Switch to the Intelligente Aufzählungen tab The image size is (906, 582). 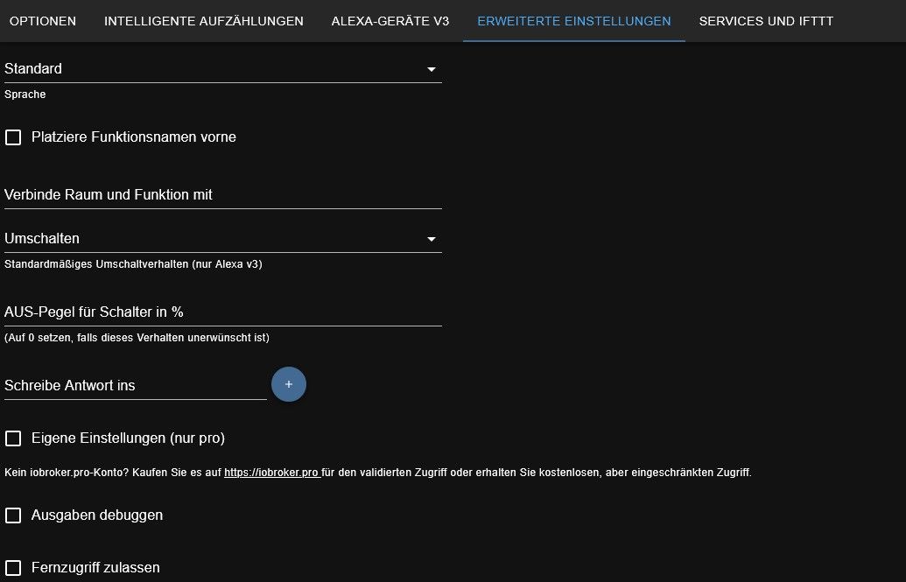pyautogui.click(x=203, y=21)
